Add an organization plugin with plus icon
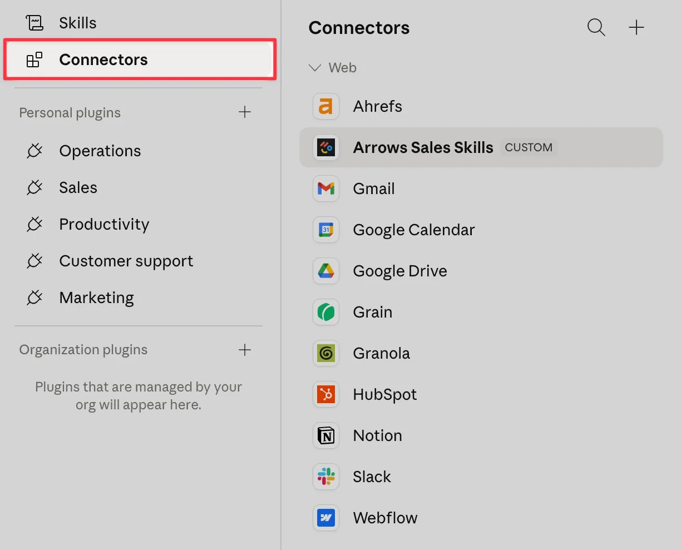The height and width of the screenshot is (550, 681). click(x=245, y=350)
